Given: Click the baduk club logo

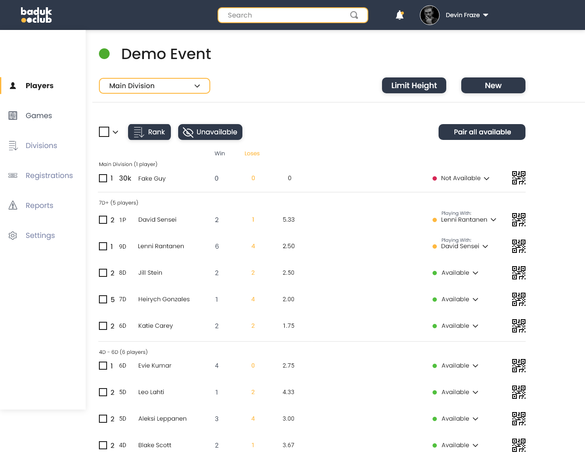Looking at the screenshot, I should (36, 15).
